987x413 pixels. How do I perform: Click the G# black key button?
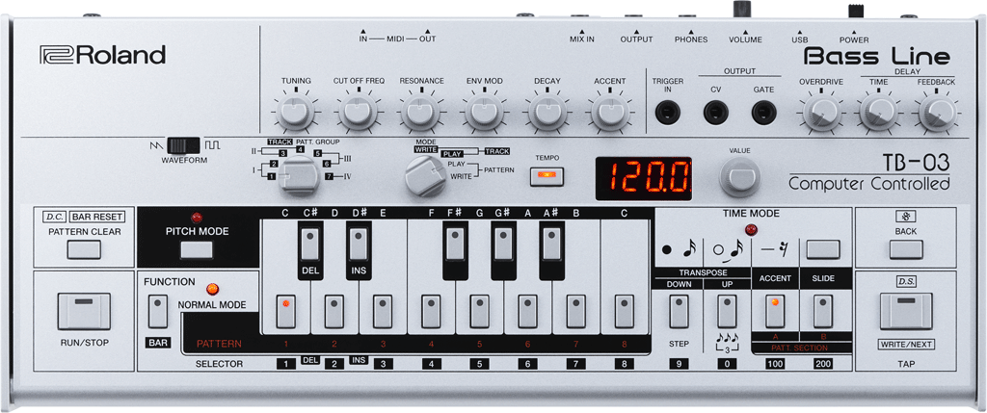503,245
